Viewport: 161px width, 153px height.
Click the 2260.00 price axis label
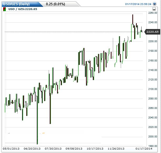coord(153,13)
